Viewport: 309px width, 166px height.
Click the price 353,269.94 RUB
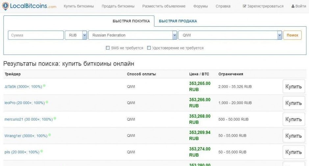(x=200, y=135)
